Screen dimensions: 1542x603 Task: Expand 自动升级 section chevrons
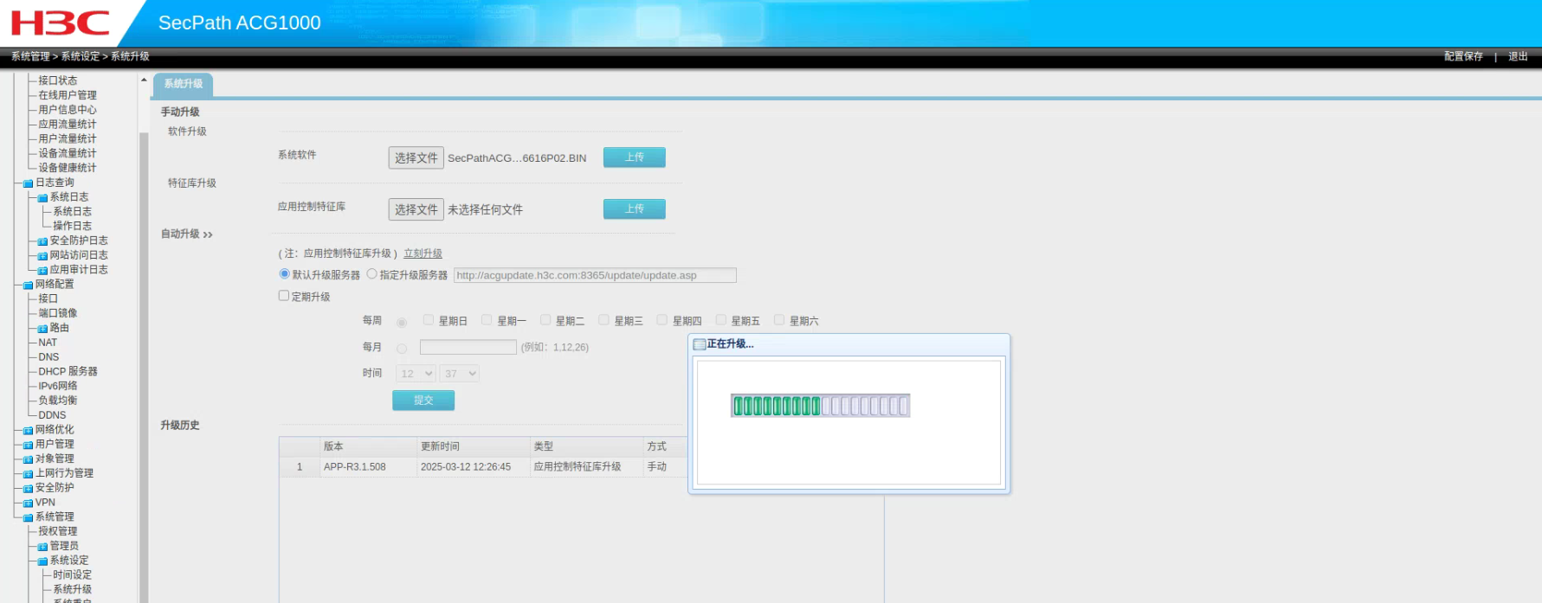pos(208,234)
